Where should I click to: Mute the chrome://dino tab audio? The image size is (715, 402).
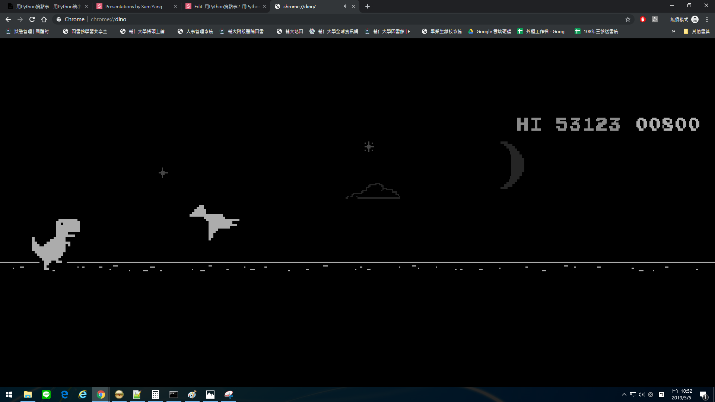[x=345, y=6]
